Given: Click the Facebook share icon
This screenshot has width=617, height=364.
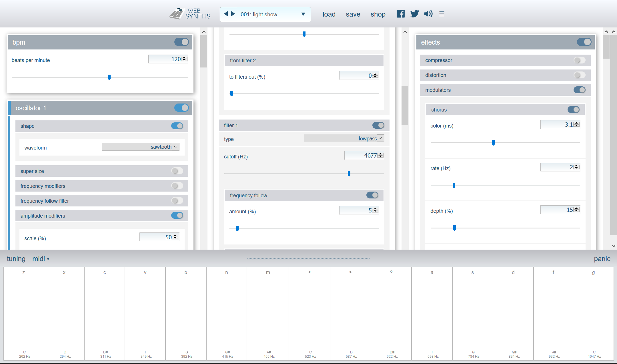Looking at the screenshot, I should tap(401, 14).
